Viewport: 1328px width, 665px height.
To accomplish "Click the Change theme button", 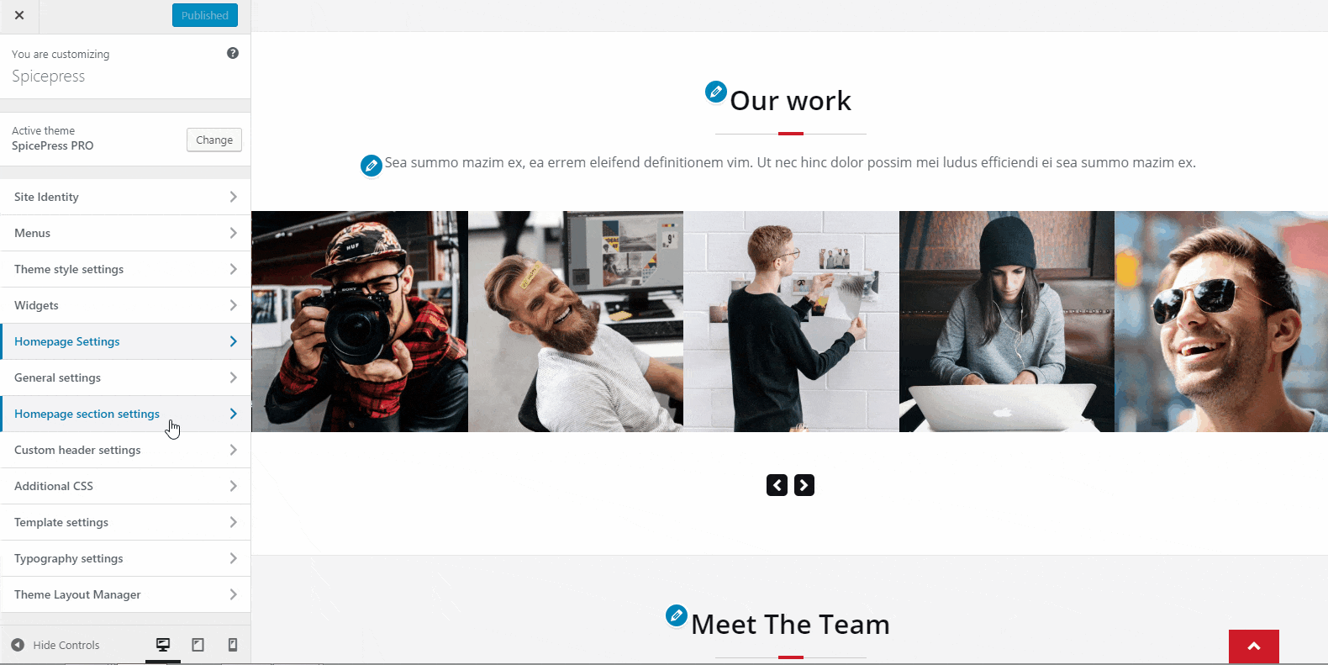I will [x=214, y=140].
